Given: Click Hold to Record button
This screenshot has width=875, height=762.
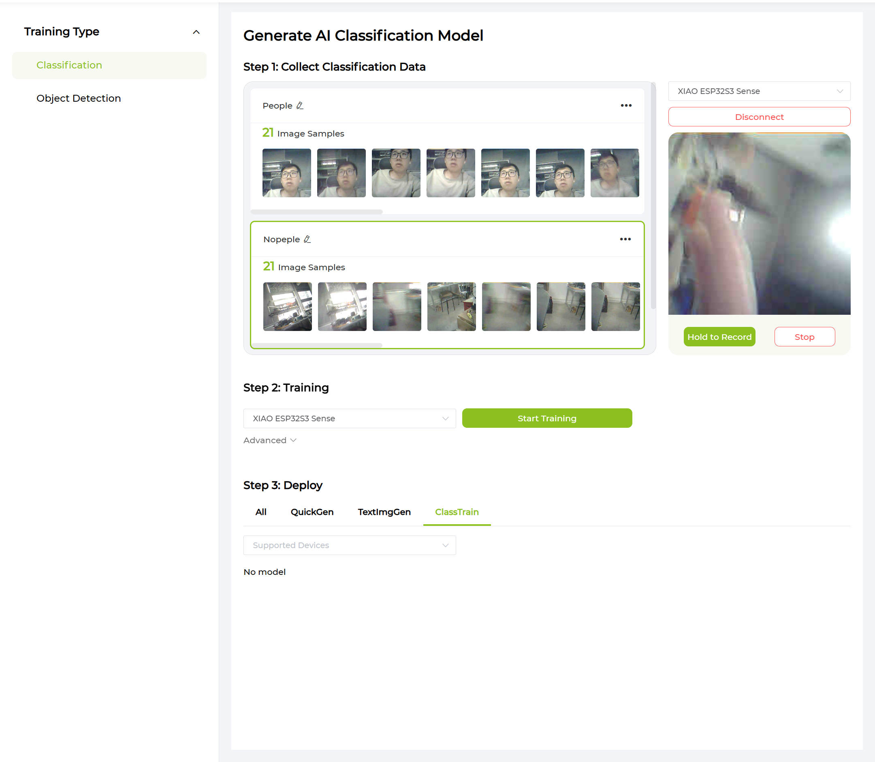Looking at the screenshot, I should click(x=719, y=337).
